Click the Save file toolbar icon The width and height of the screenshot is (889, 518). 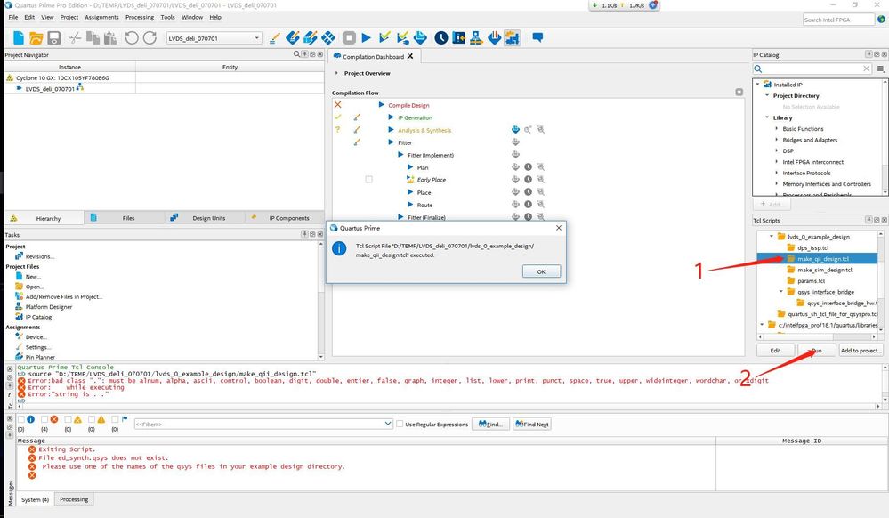tap(54, 38)
